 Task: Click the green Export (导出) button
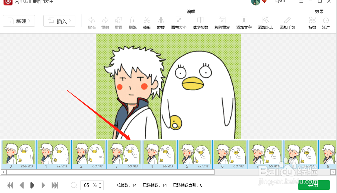pos(314,185)
